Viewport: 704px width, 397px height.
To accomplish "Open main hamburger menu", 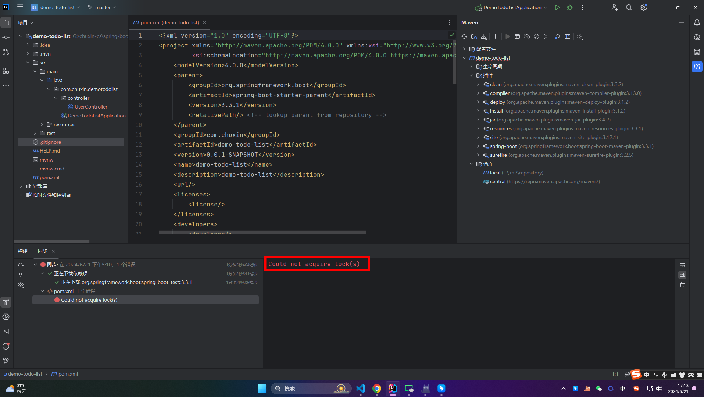I will (x=20, y=7).
